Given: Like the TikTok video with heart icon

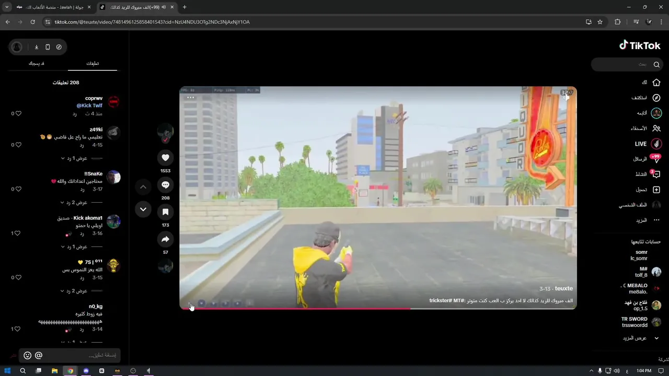Looking at the screenshot, I should pos(165,157).
